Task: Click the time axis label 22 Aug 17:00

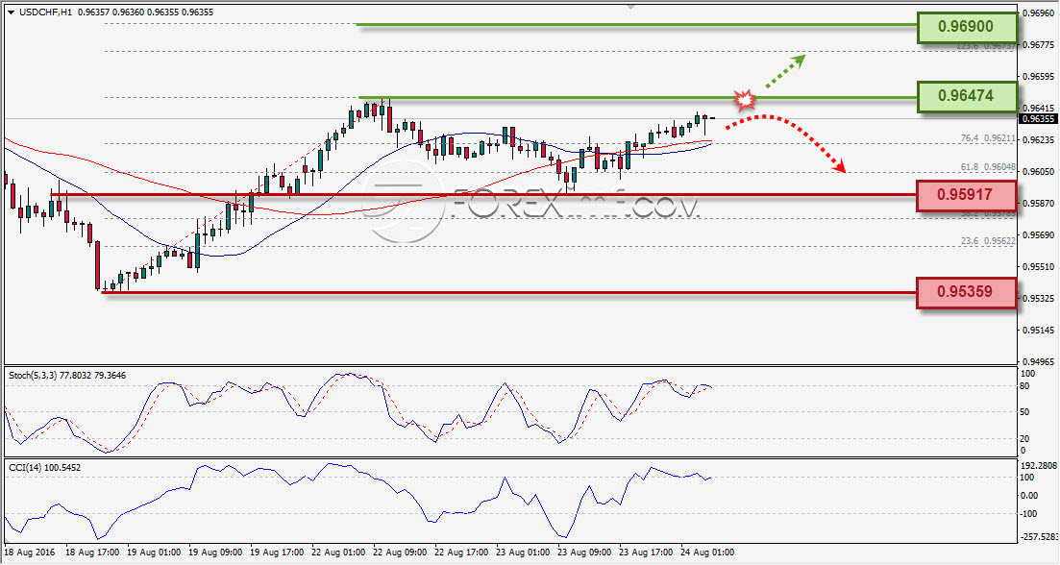Action: coord(461,553)
